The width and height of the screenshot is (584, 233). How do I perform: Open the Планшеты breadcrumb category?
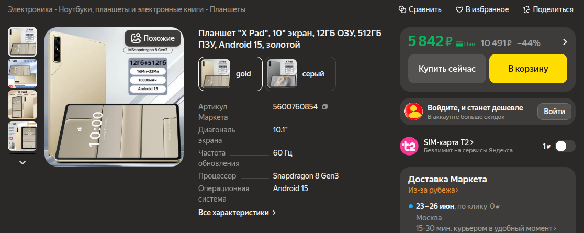tap(228, 10)
